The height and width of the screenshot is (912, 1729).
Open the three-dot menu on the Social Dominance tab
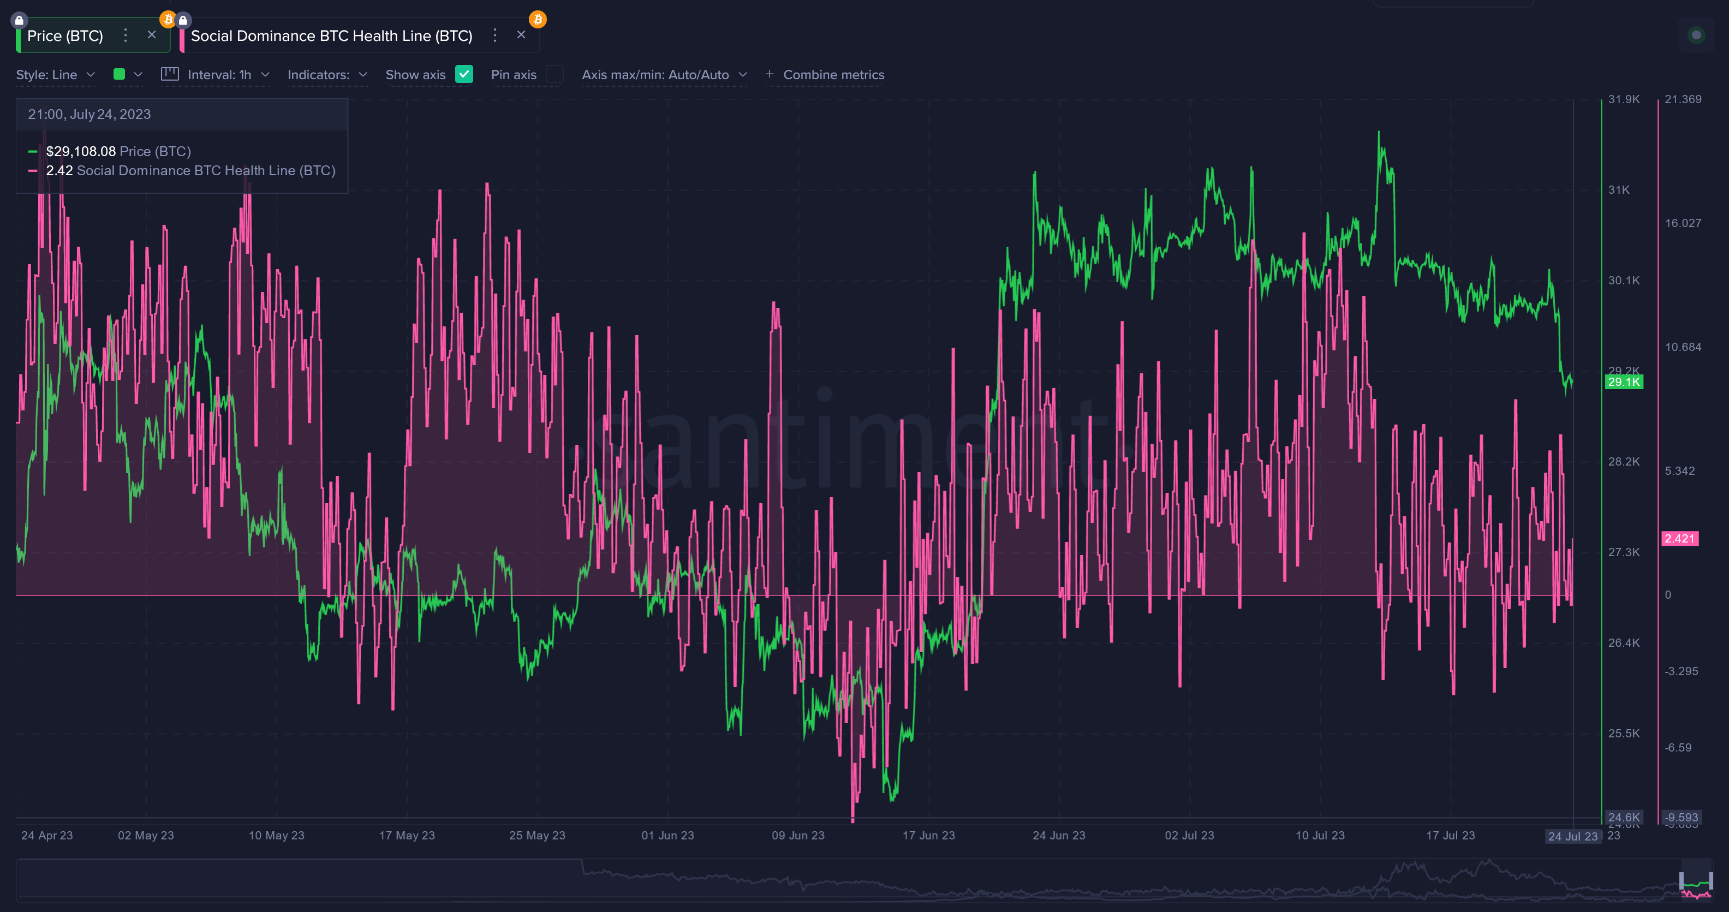click(494, 35)
